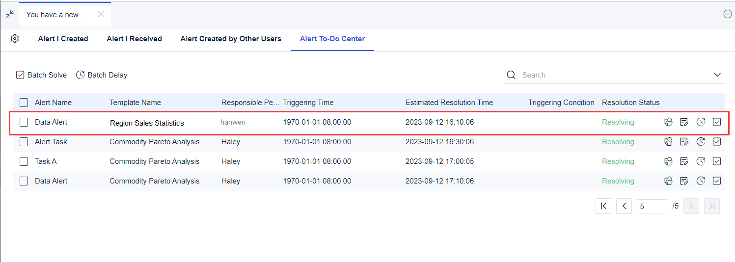Click edit-note icon in Task A row
The image size is (735, 262).
click(684, 161)
